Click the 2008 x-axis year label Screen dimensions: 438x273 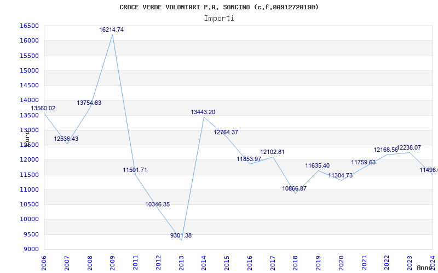[x=90, y=263]
